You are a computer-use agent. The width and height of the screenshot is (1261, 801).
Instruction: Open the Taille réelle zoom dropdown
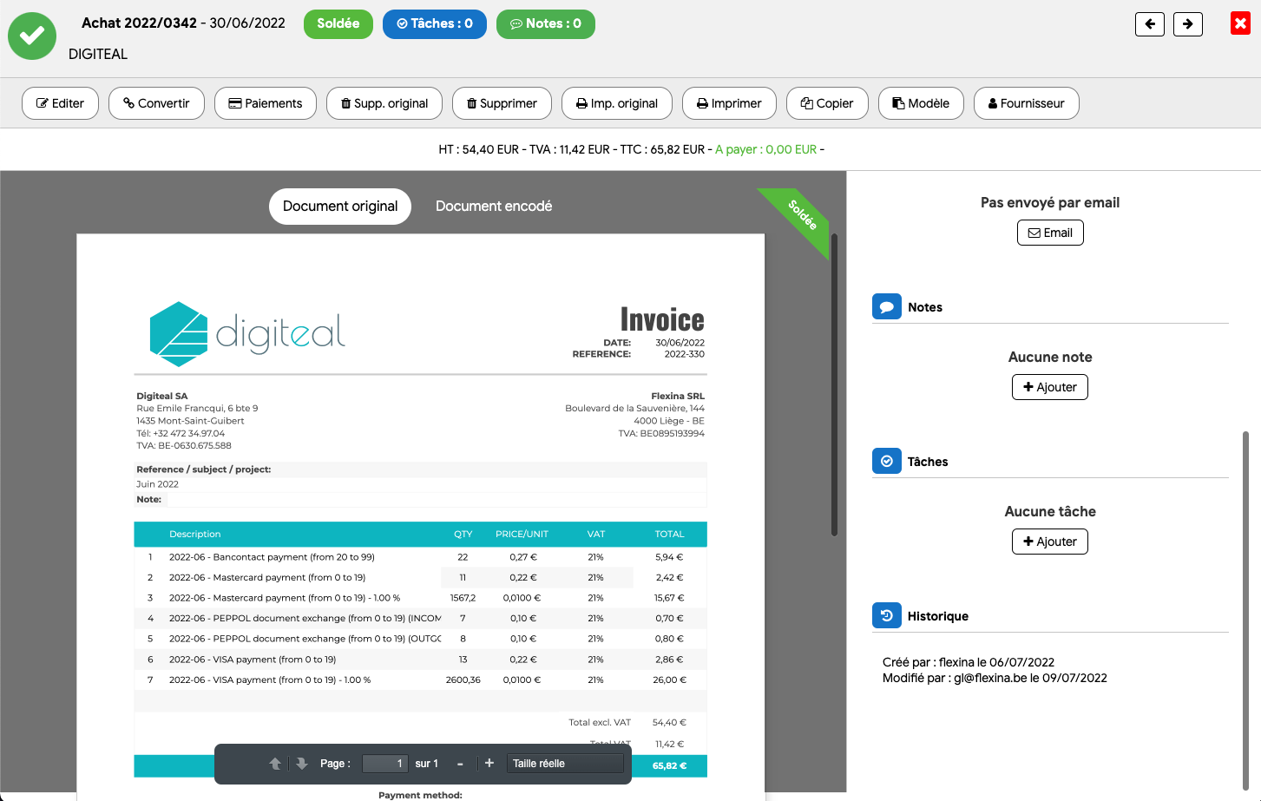[x=566, y=764]
